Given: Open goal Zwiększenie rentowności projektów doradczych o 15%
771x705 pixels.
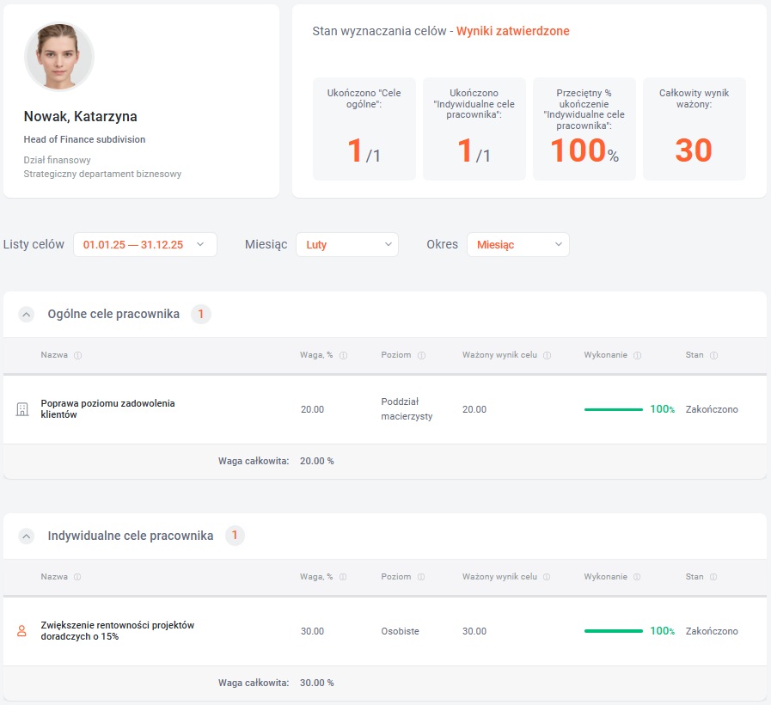Looking at the screenshot, I should tap(117, 631).
